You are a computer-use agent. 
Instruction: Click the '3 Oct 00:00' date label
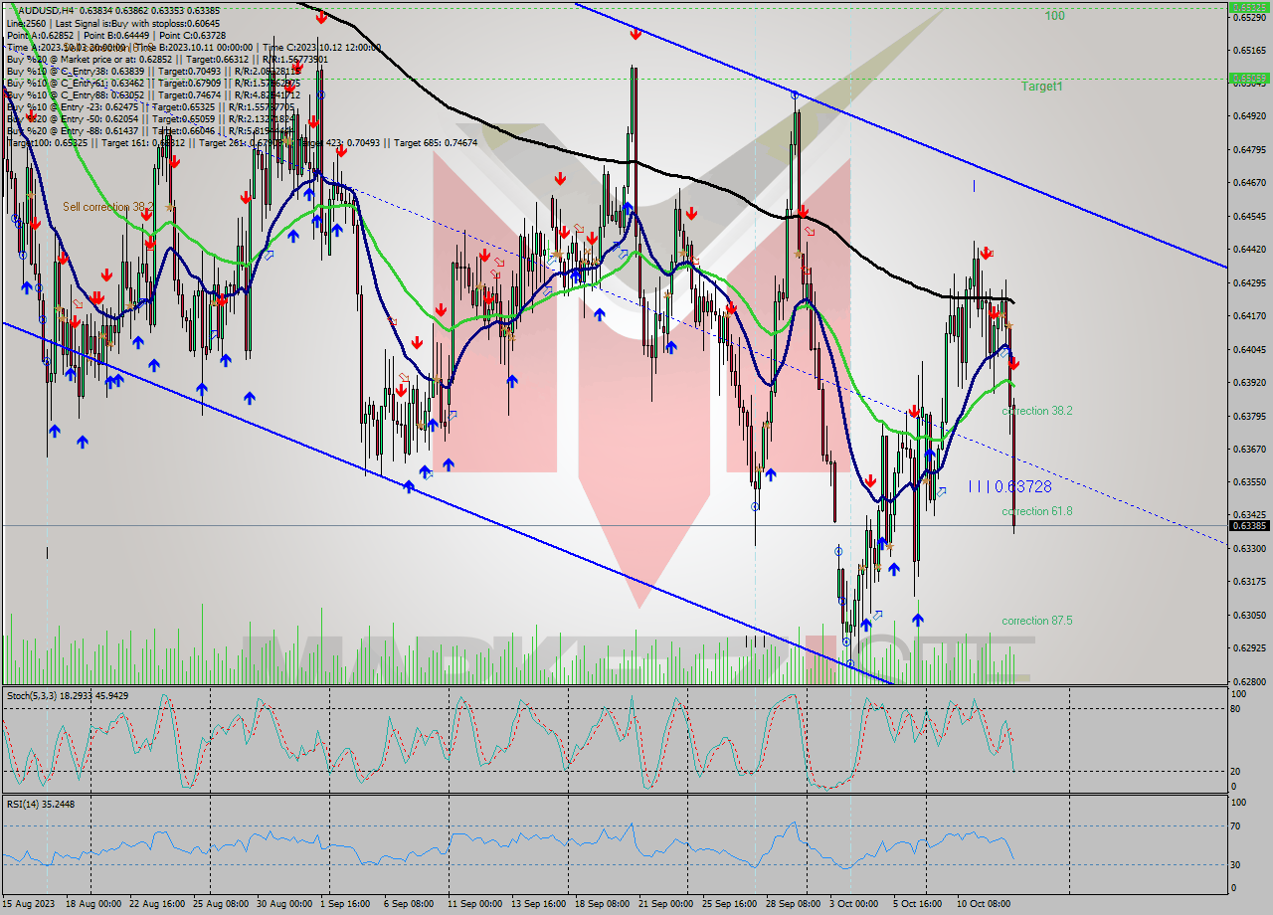click(853, 904)
